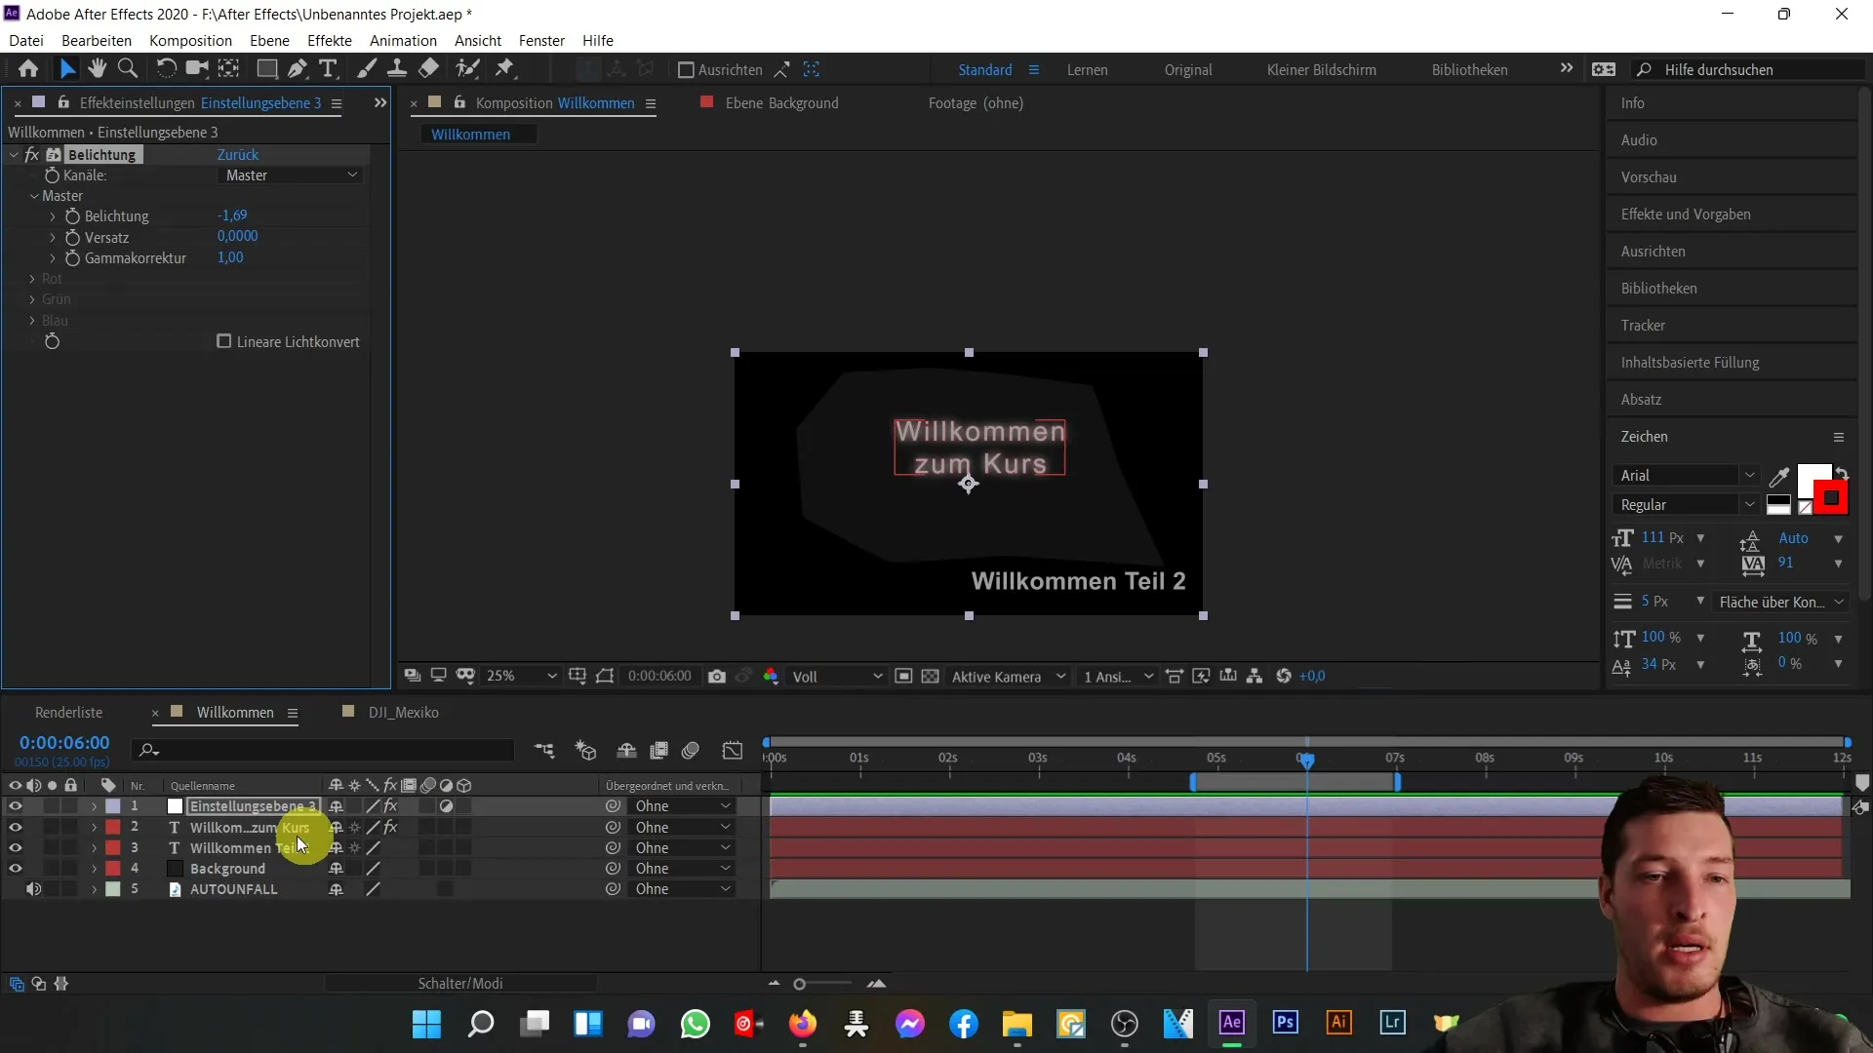Click the DJI_Mexiko tab
The width and height of the screenshot is (1873, 1053).
(403, 711)
